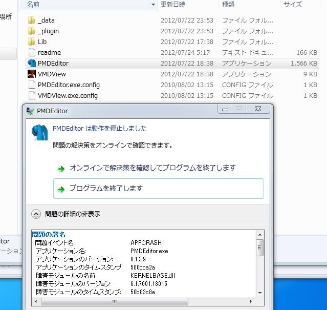The width and height of the screenshot is (327, 310).
Task: Select the PMDEditor file name in list
Action: click(x=53, y=63)
